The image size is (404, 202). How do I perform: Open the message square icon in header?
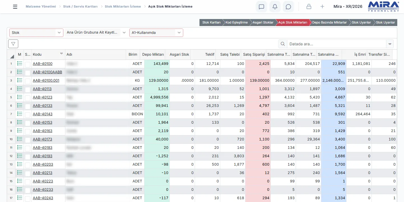pyautogui.click(x=261, y=7)
